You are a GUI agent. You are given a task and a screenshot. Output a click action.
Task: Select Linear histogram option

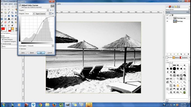[3, 40]
